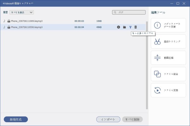Click the file list vertical scrollbar
Viewport: 190px width, 126px height.
tap(147, 65)
